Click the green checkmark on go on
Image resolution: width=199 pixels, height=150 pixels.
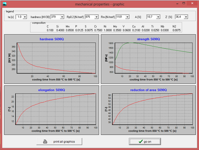(x=141, y=141)
